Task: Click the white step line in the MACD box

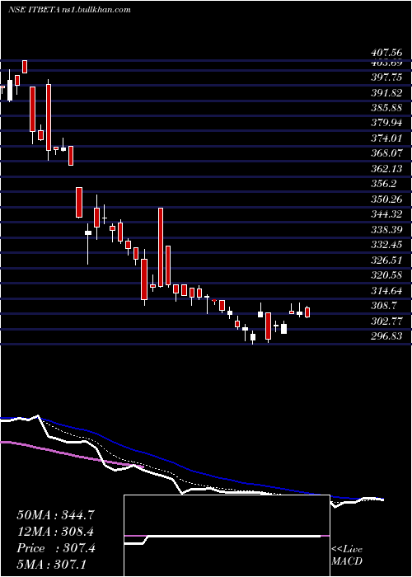Action: coord(222,537)
